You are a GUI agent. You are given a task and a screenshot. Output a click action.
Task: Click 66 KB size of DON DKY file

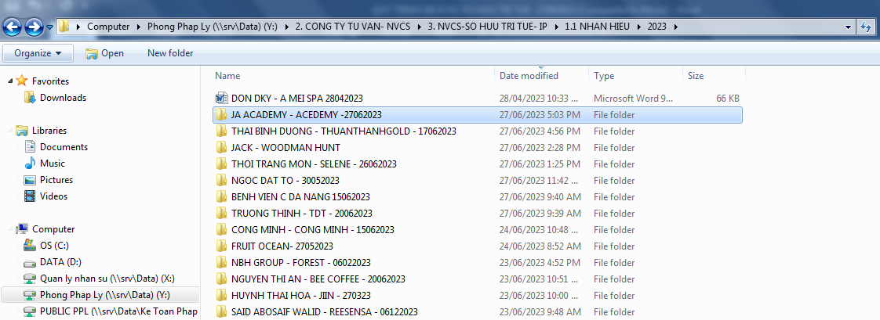click(x=728, y=99)
